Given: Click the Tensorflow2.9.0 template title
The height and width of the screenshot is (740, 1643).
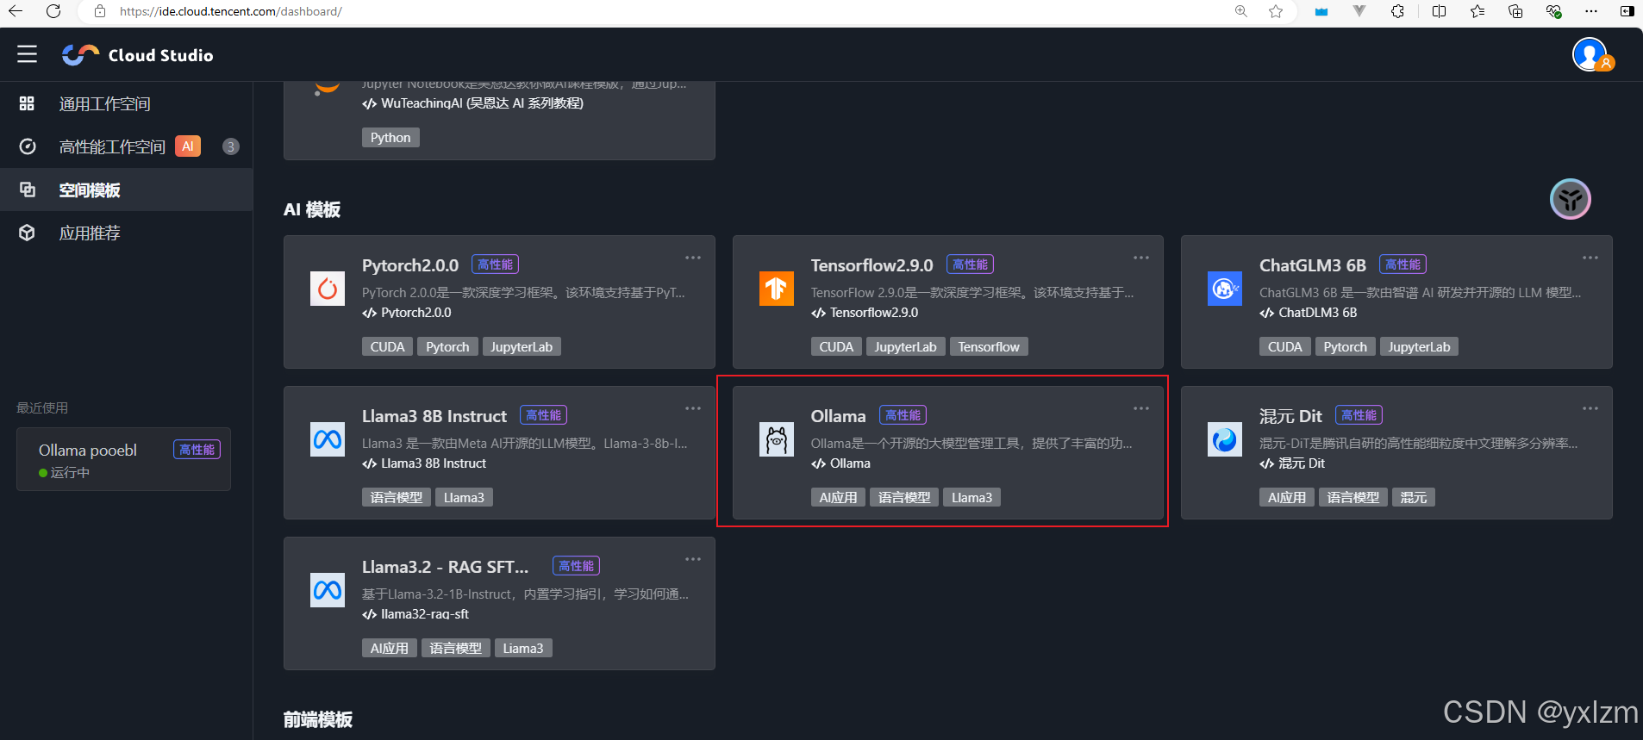Looking at the screenshot, I should click(x=871, y=265).
